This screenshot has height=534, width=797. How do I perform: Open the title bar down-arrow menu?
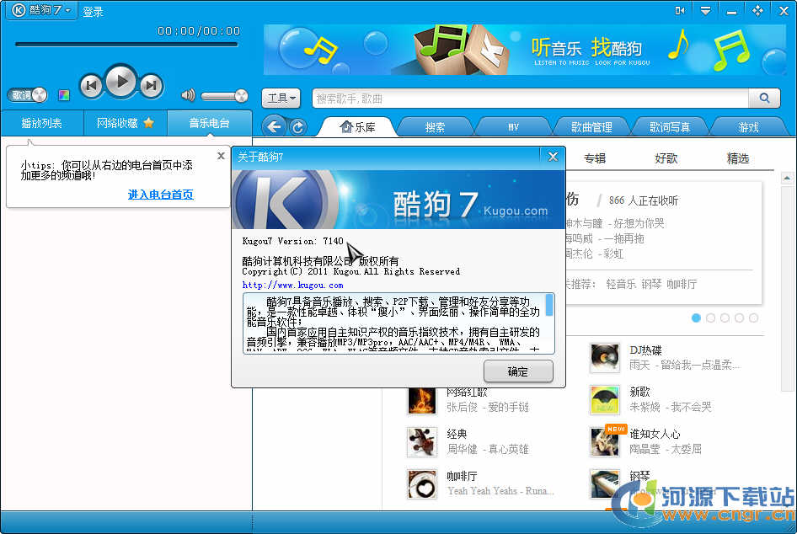pyautogui.click(x=706, y=11)
